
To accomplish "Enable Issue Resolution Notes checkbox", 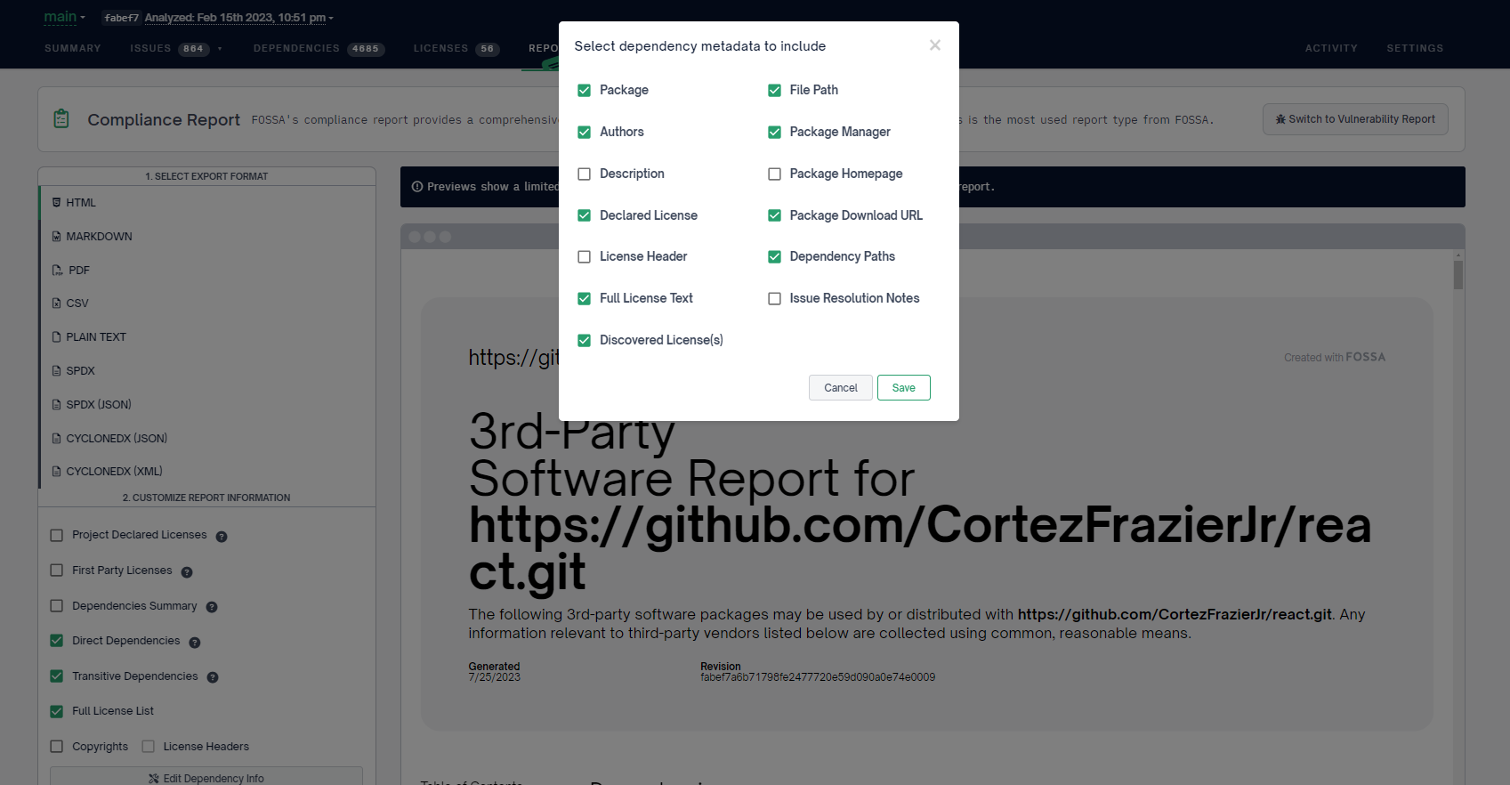I will click(x=774, y=298).
